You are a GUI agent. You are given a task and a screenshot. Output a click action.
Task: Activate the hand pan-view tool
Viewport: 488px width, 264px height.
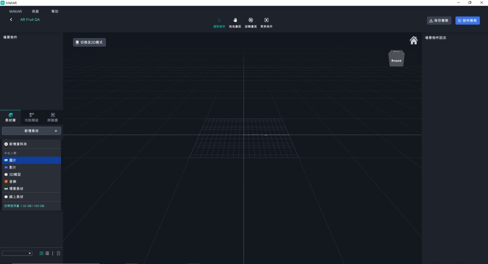click(235, 22)
